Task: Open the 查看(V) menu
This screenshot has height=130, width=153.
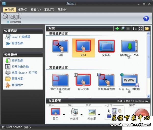Action: pyautogui.click(x=36, y=9)
